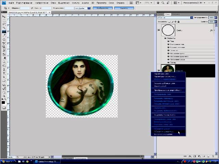
Task: Select the Zoom tool in toolbox
Action: tap(4, 96)
